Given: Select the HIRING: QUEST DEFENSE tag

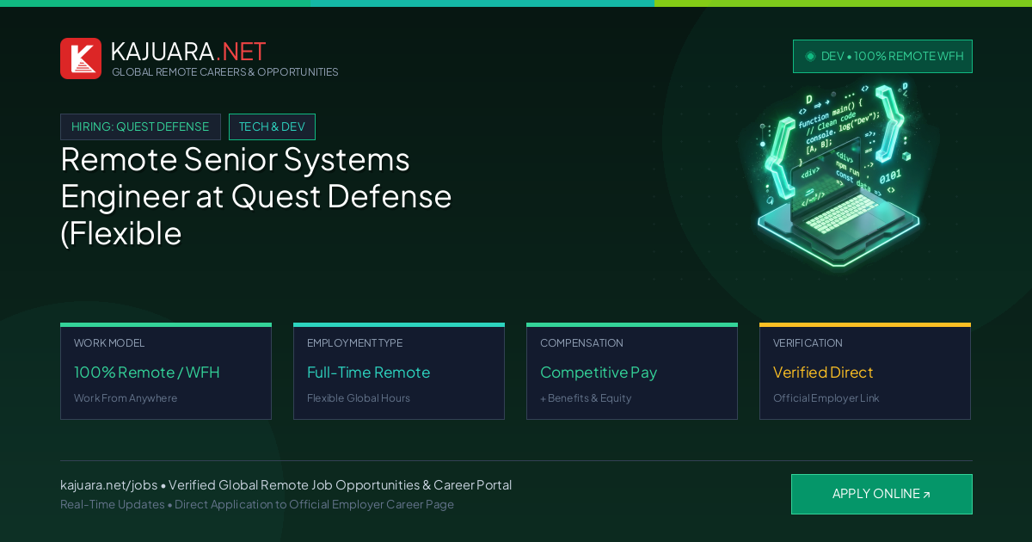Looking at the screenshot, I should pyautogui.click(x=140, y=126).
